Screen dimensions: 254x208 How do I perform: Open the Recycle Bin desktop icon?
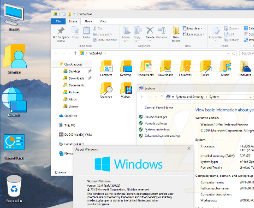(x=14, y=189)
